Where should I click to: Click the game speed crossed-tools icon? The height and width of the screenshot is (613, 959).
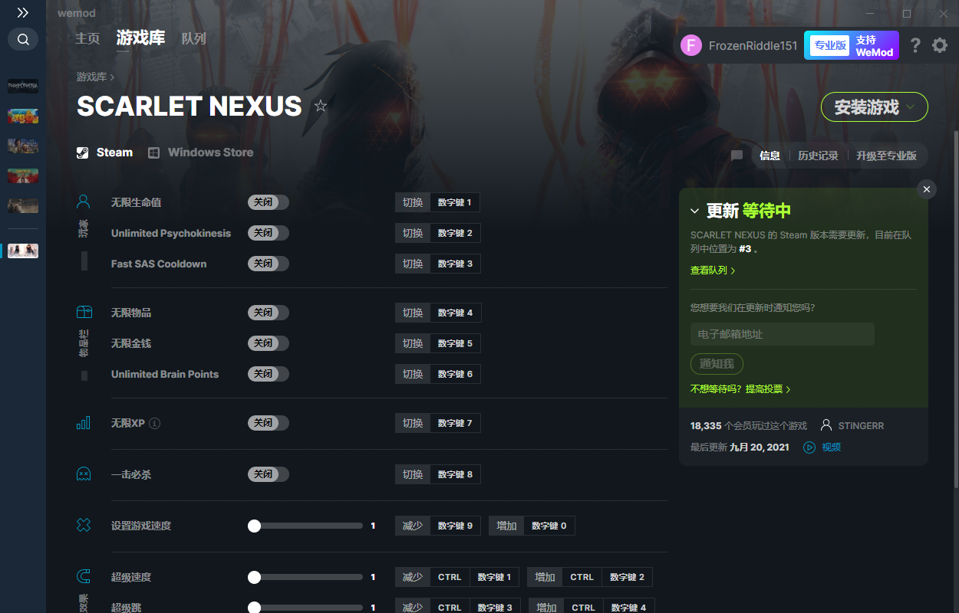click(x=84, y=526)
